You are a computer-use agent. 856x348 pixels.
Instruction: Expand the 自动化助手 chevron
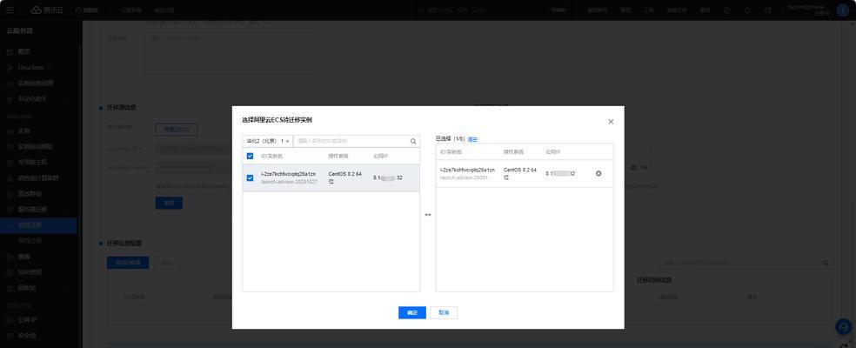pos(66,99)
